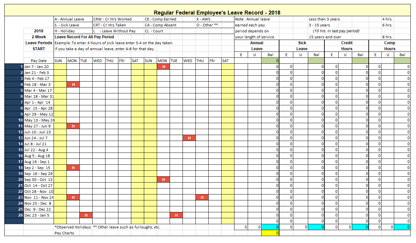Select holiday cell in Jan 7 - Jan 20 row
416x243 pixels.
pos(163,67)
